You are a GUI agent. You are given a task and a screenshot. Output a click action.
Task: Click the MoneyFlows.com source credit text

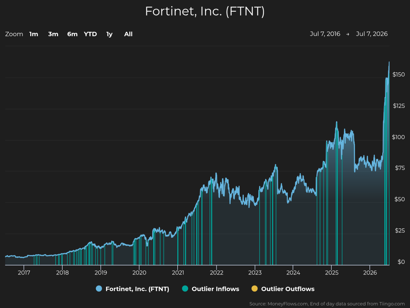click(x=327, y=304)
